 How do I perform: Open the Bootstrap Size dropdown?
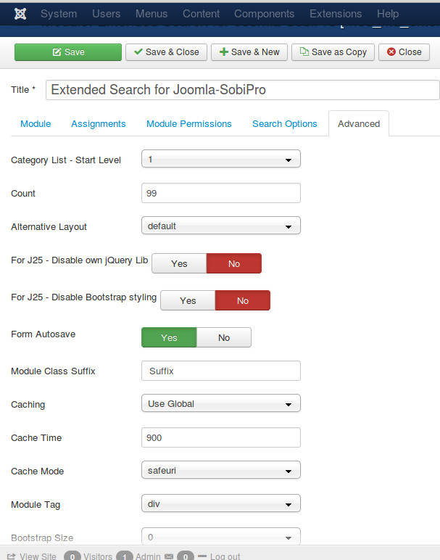pos(221,537)
